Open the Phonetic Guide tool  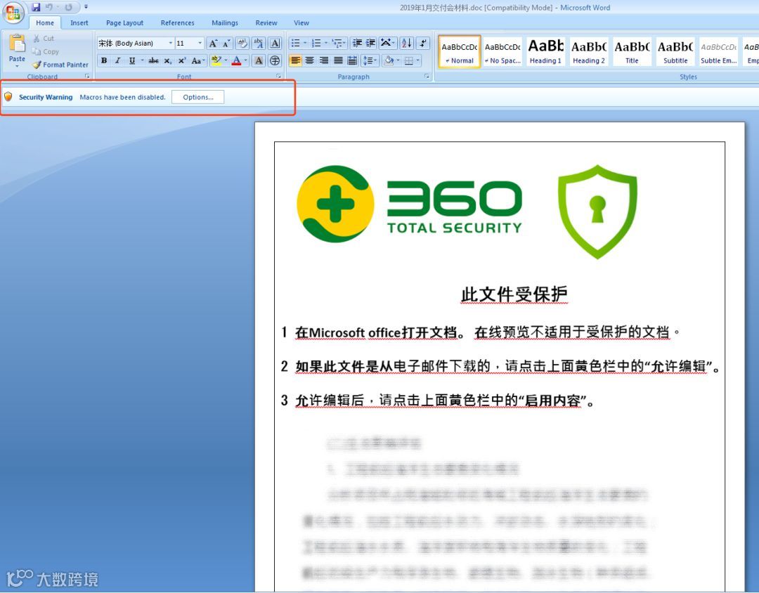(x=259, y=44)
